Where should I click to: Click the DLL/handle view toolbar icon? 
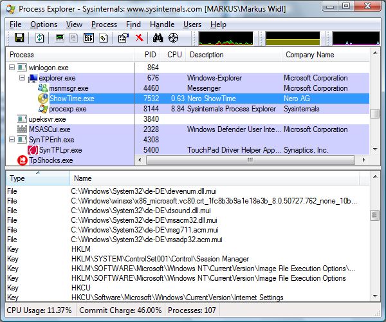tap(104, 38)
